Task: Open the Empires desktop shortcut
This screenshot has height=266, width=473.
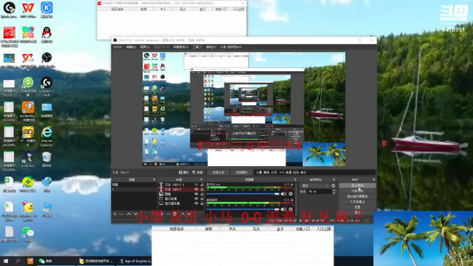Action: (x=28, y=159)
